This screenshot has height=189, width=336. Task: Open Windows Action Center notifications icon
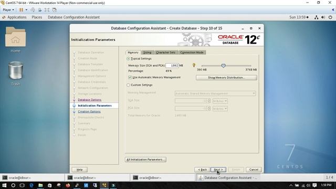(x=314, y=185)
